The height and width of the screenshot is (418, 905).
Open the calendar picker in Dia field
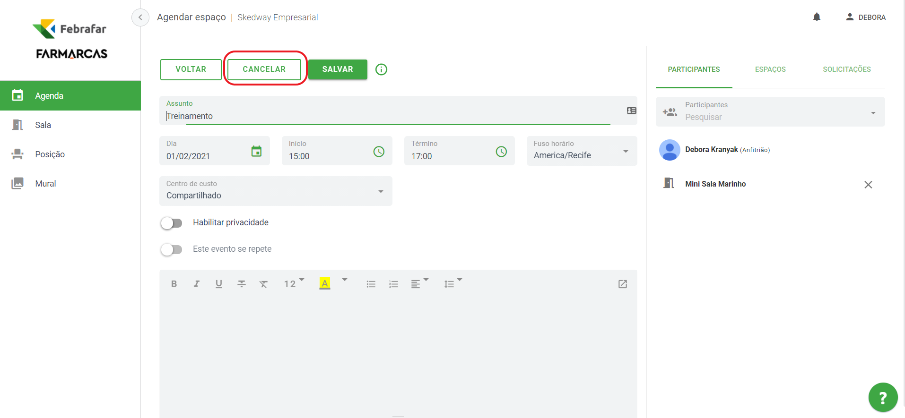(256, 151)
